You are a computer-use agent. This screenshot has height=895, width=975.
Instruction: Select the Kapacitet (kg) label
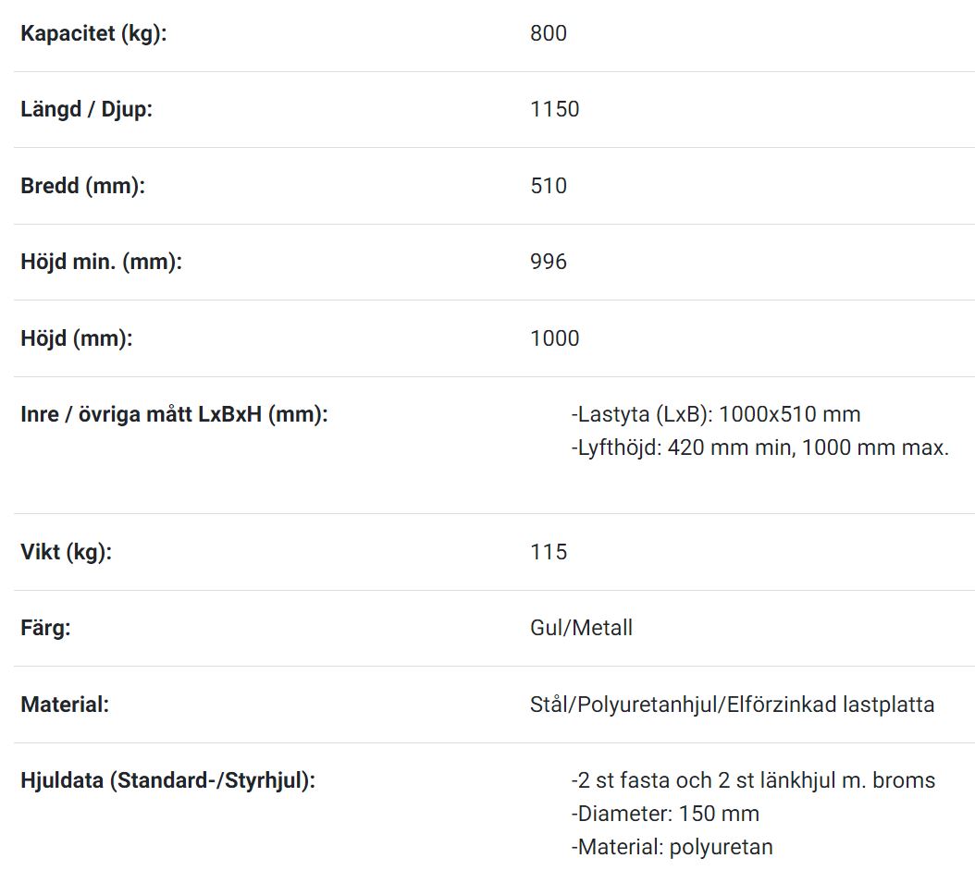pos(93,33)
